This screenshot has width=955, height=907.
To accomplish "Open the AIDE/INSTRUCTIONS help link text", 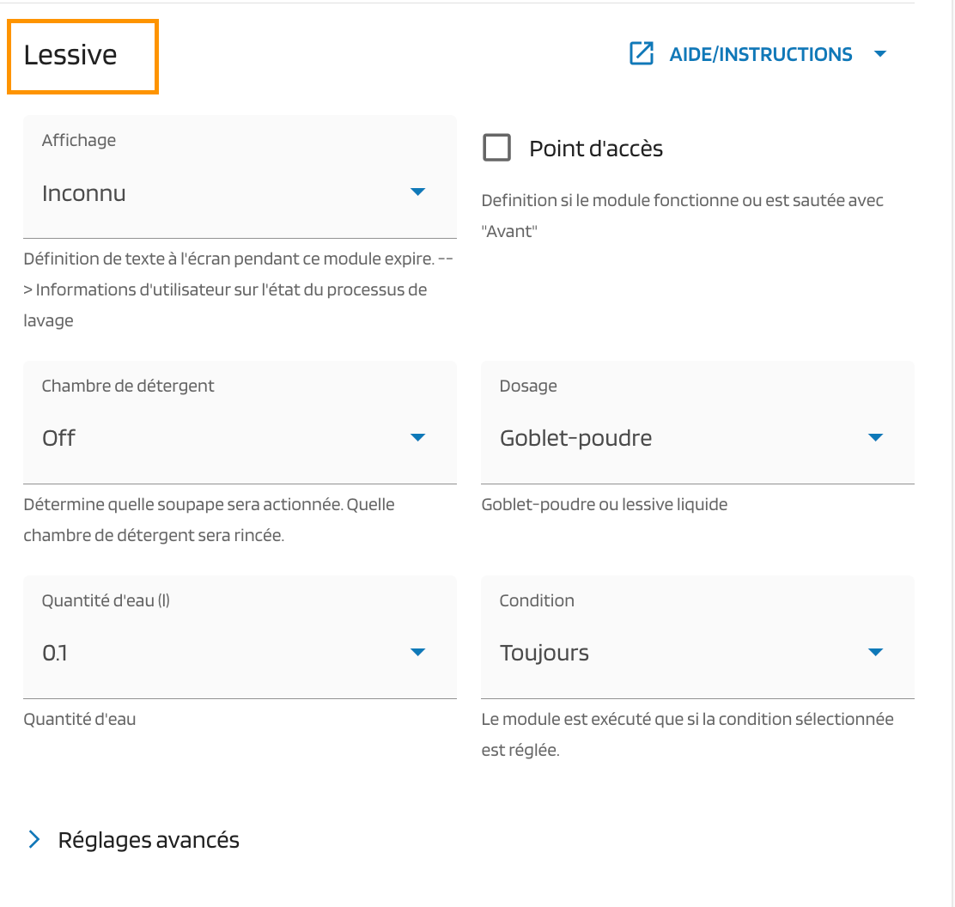I will click(x=760, y=55).
